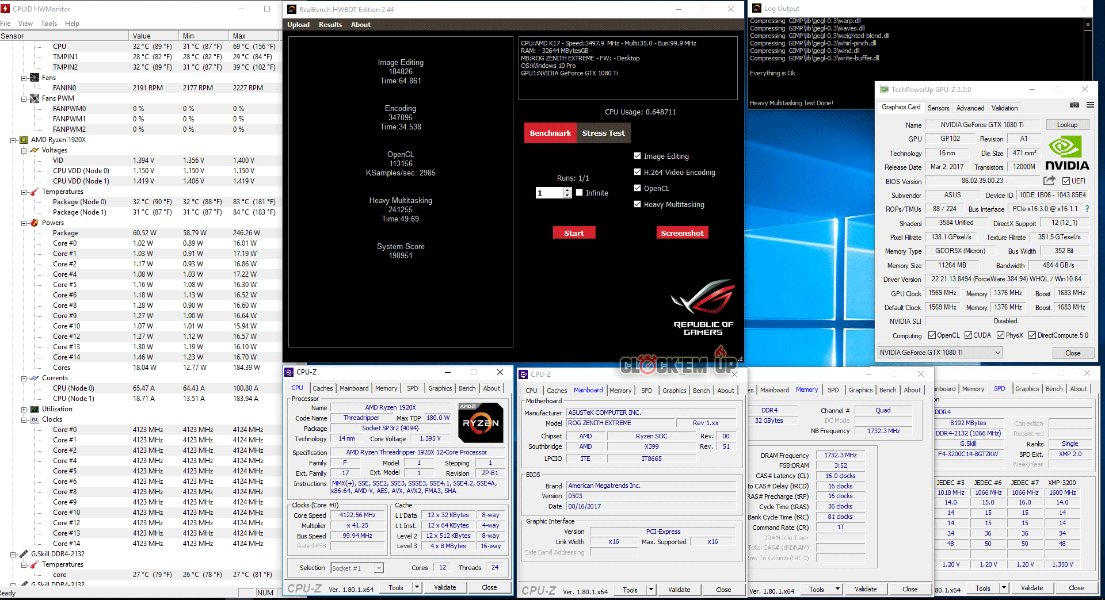This screenshot has width=1105, height=600.
Task: Click the GPU-Z screenshot camera icon
Action: tap(1074, 105)
